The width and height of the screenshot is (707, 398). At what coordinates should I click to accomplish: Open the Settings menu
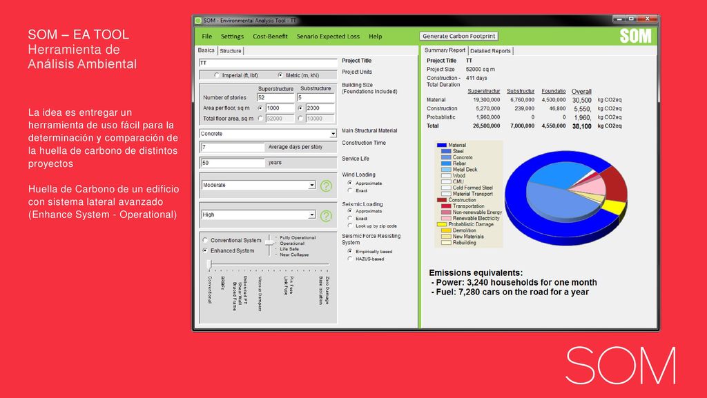(x=232, y=37)
